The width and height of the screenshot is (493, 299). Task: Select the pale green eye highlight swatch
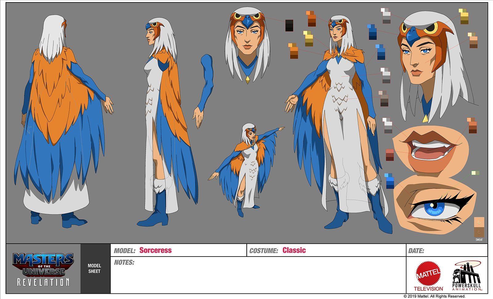pyautogui.click(x=475, y=173)
